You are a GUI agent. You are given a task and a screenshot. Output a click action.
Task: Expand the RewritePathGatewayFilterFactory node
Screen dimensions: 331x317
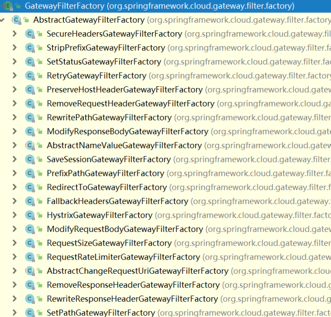(x=15, y=117)
